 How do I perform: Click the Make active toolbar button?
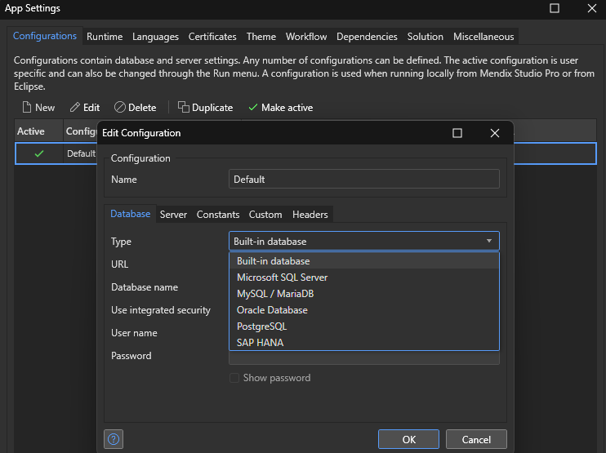click(281, 108)
